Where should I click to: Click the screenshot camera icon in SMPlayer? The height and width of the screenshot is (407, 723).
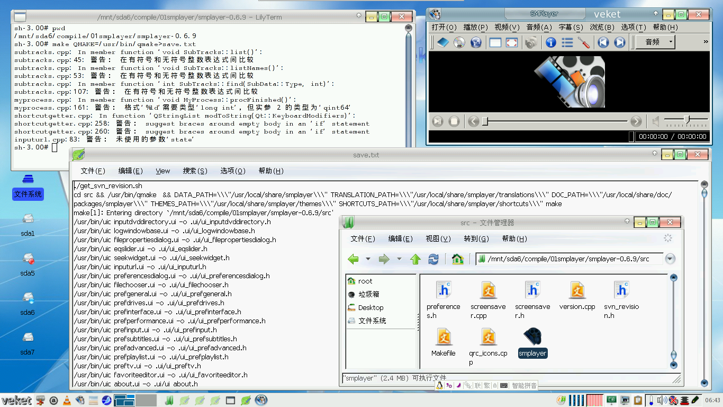[531, 42]
